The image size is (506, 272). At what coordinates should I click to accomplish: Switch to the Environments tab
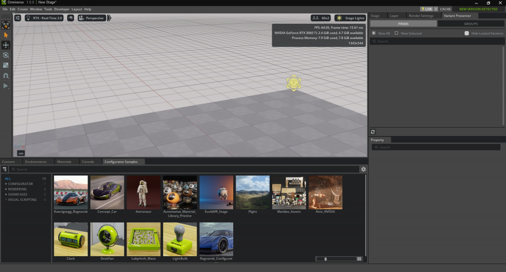click(36, 162)
